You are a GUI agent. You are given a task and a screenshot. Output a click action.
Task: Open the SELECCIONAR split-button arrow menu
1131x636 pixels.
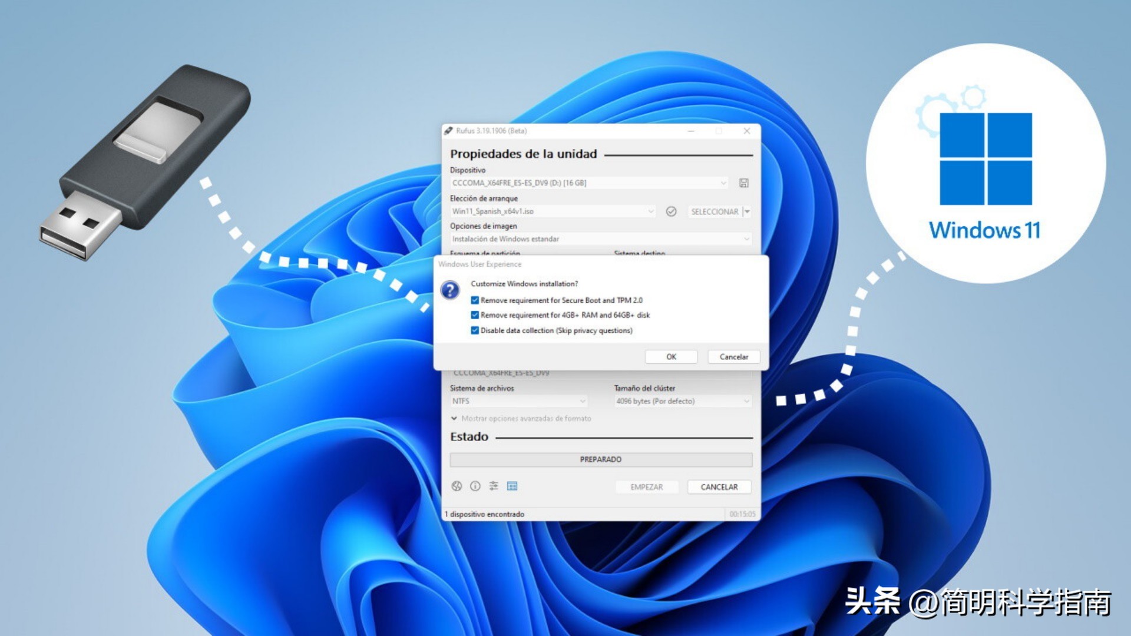coord(747,211)
